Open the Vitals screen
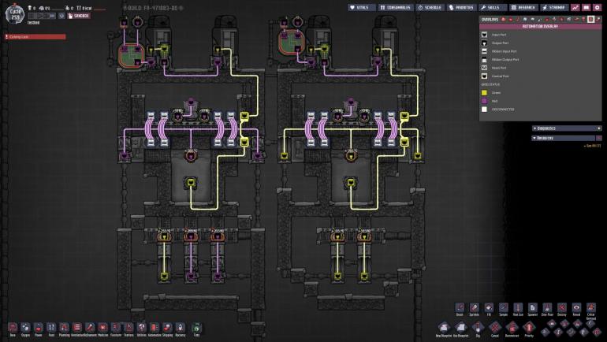This screenshot has width=607, height=342. coord(362,7)
